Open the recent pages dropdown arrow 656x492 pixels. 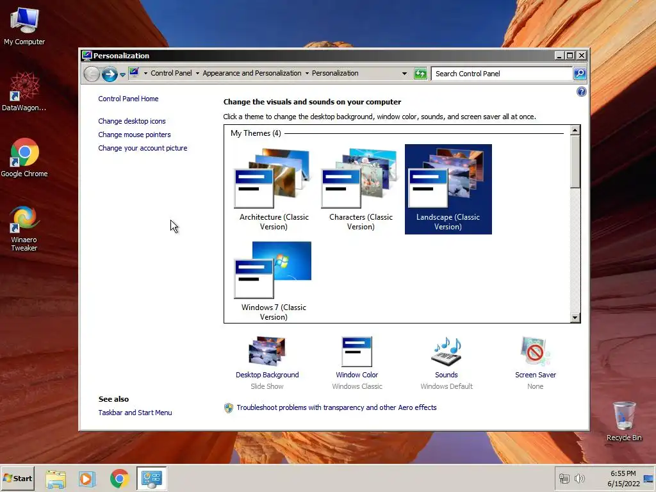pyautogui.click(x=122, y=75)
